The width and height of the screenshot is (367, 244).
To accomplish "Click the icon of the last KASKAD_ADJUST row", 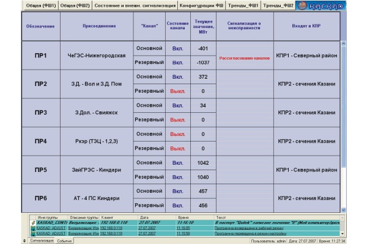I will tap(32, 233).
